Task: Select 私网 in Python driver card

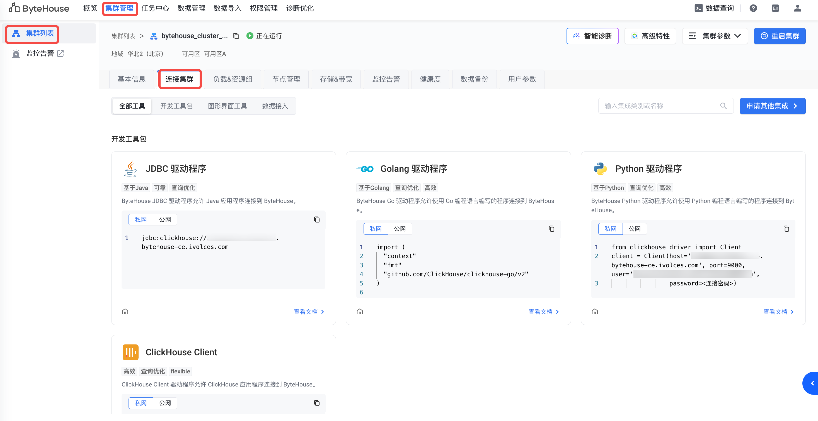Action: [610, 229]
